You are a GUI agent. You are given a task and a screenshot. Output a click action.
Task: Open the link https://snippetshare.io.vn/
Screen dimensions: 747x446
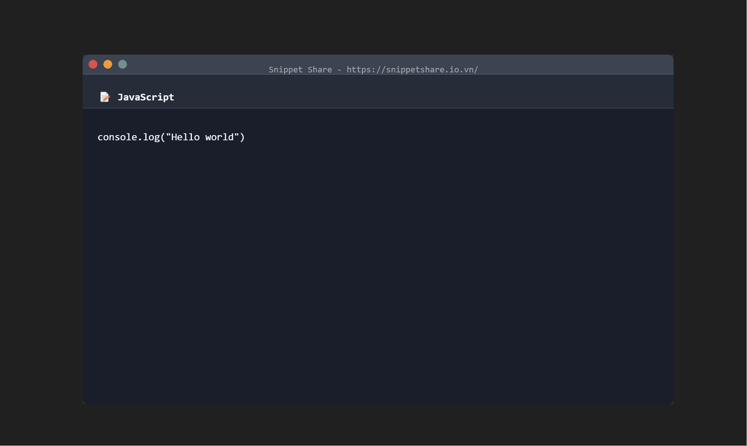tap(412, 69)
